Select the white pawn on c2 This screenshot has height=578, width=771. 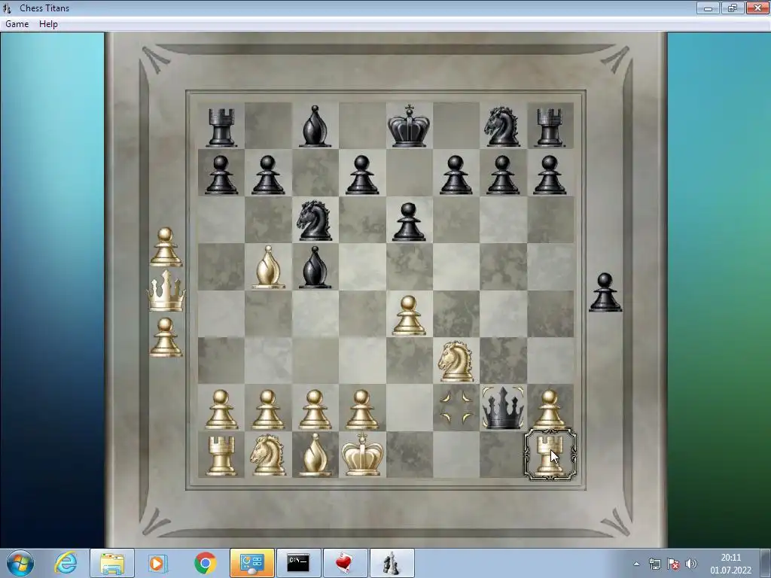[315, 409]
